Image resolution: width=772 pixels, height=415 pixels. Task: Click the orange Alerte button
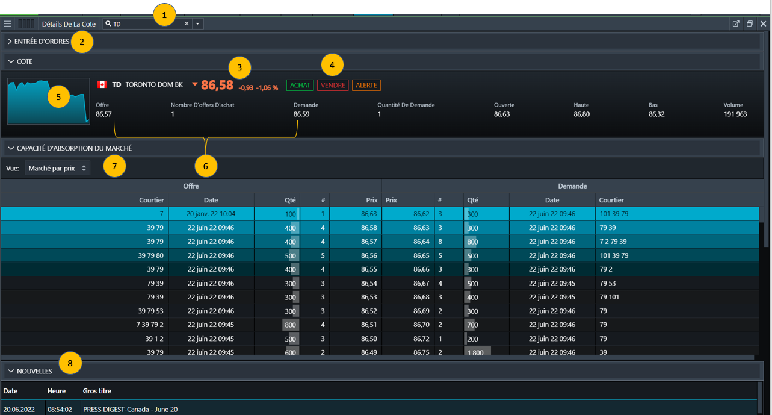coord(366,86)
